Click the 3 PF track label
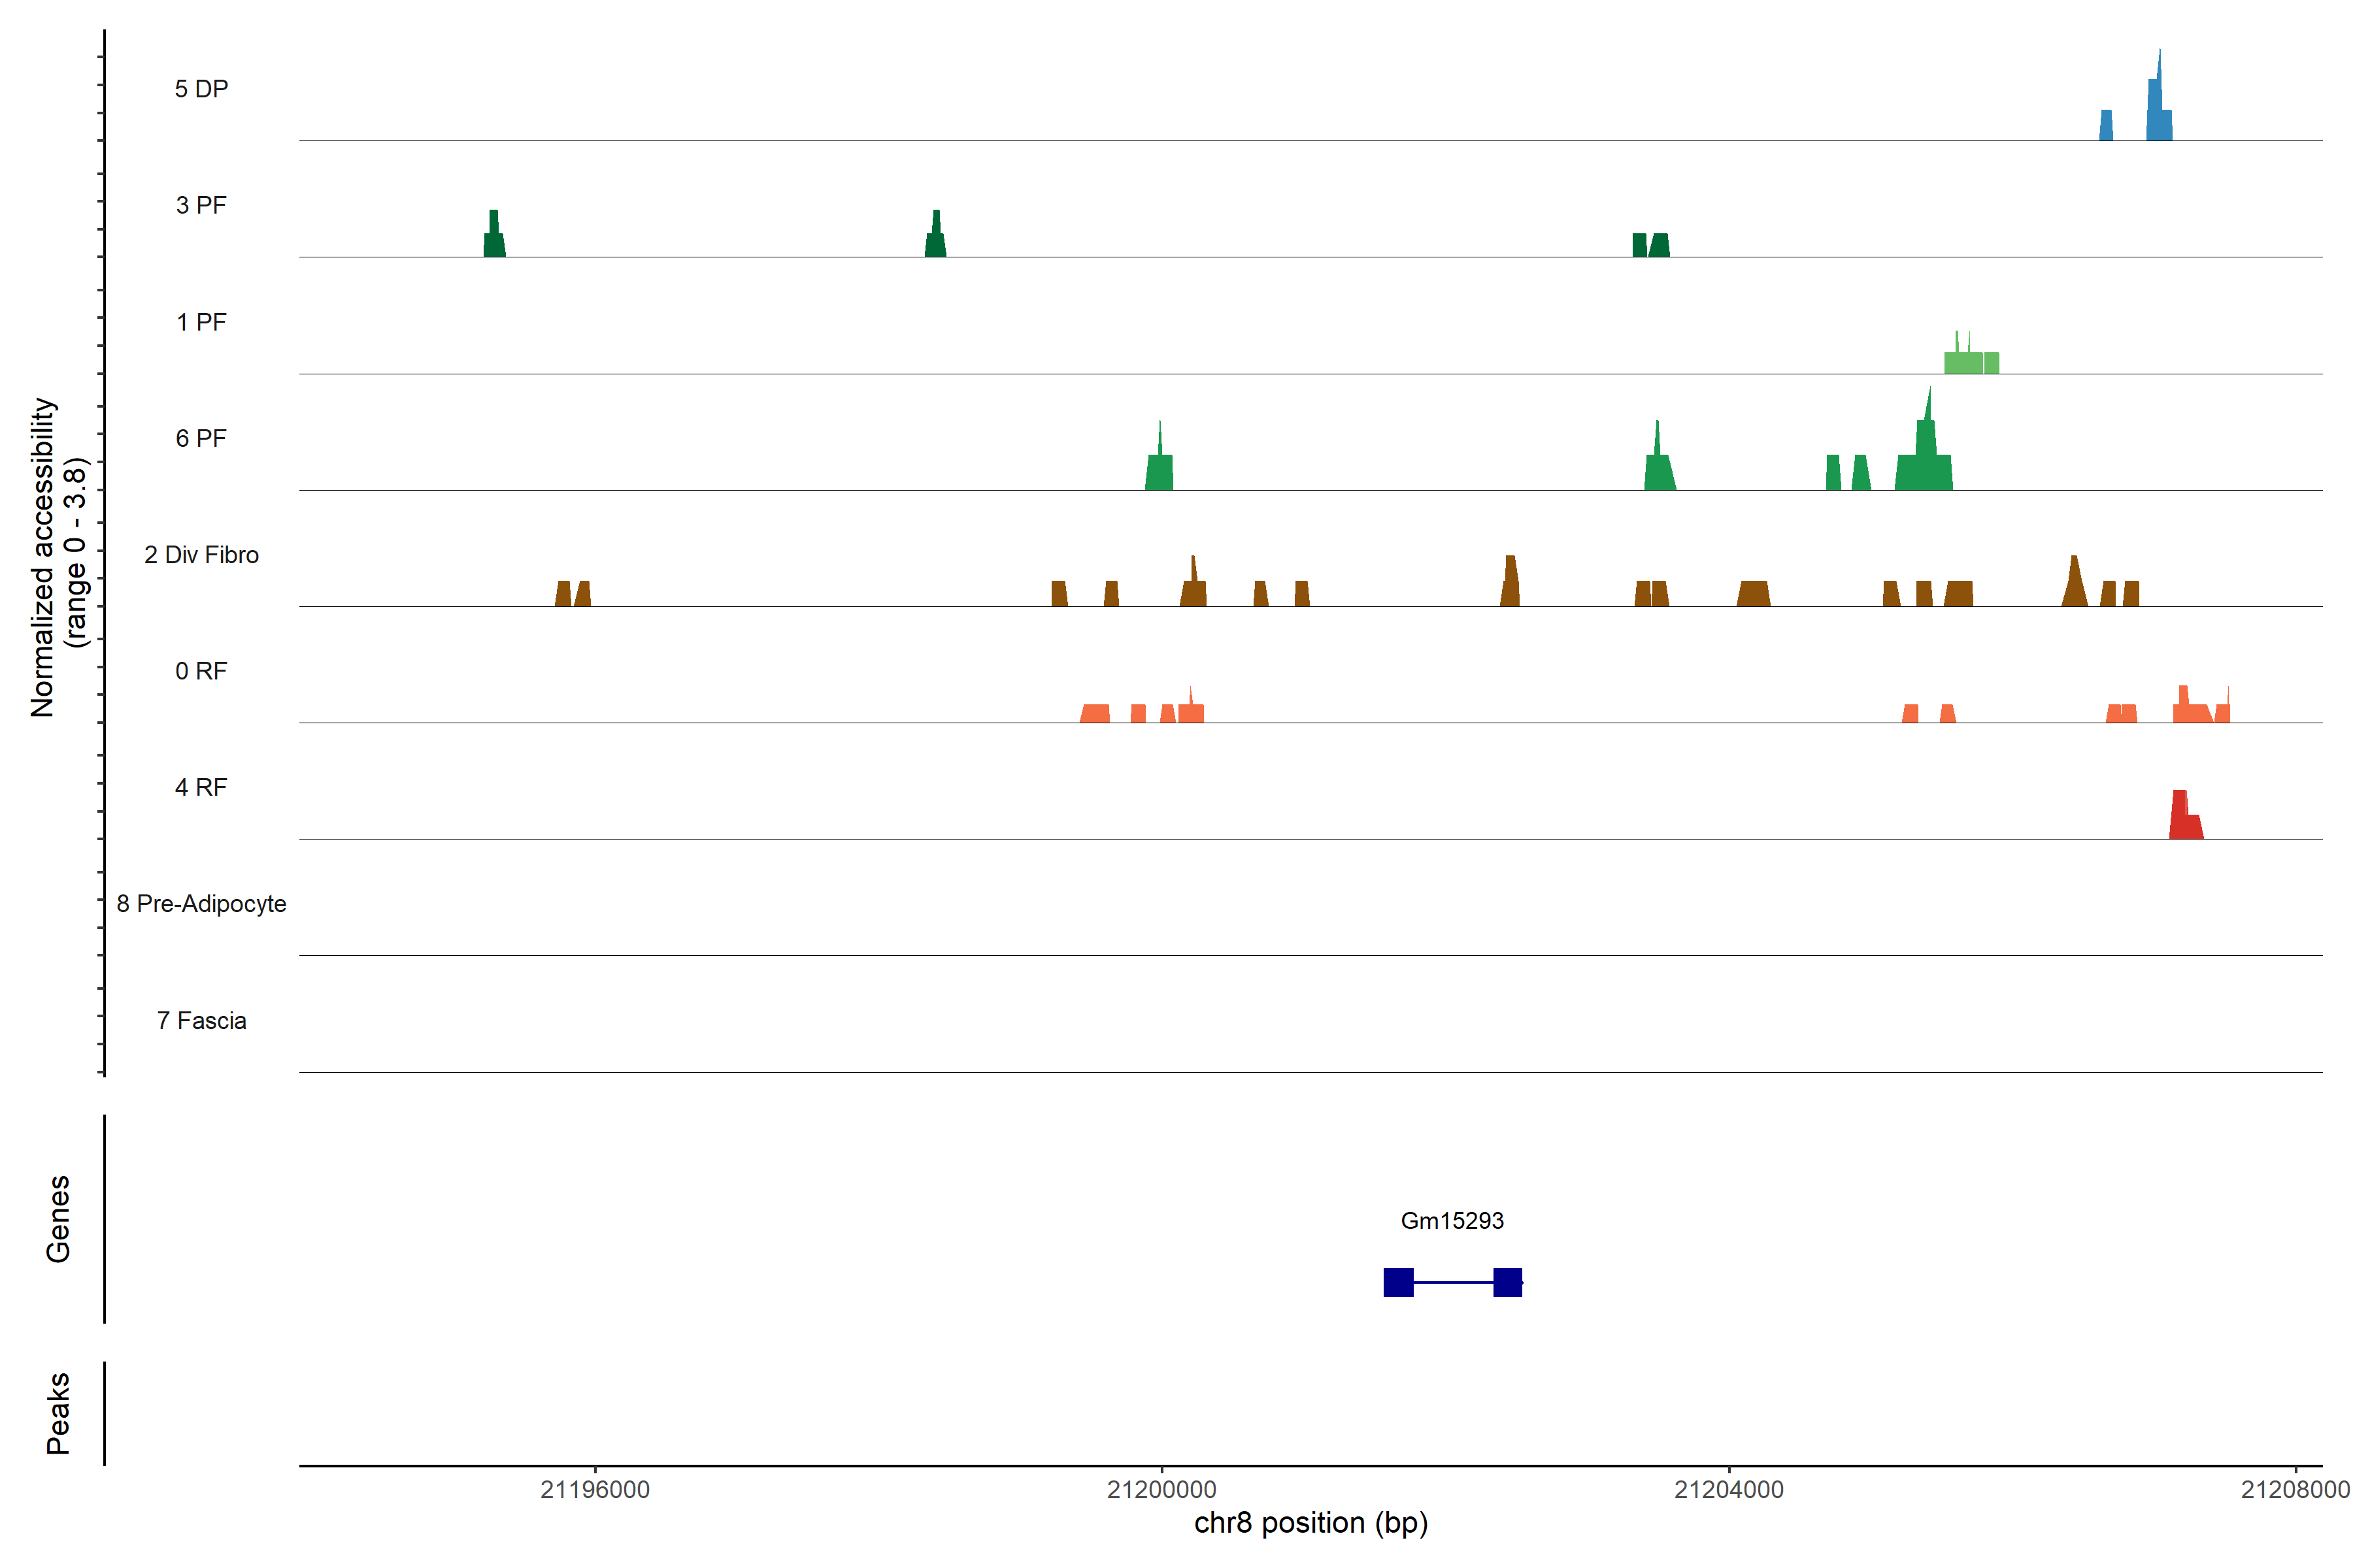This screenshot has height=1568, width=2353. click(201, 205)
